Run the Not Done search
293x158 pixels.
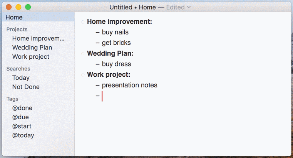pos(26,87)
